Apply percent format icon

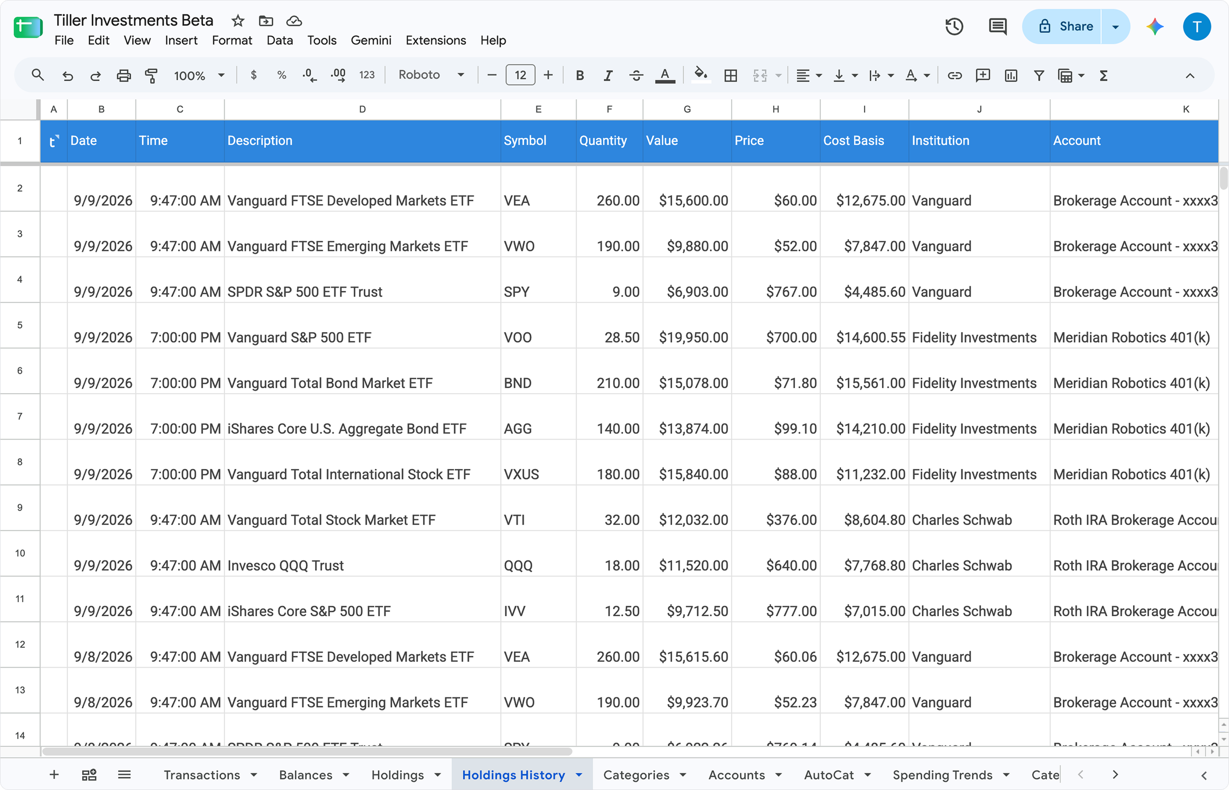(x=281, y=75)
